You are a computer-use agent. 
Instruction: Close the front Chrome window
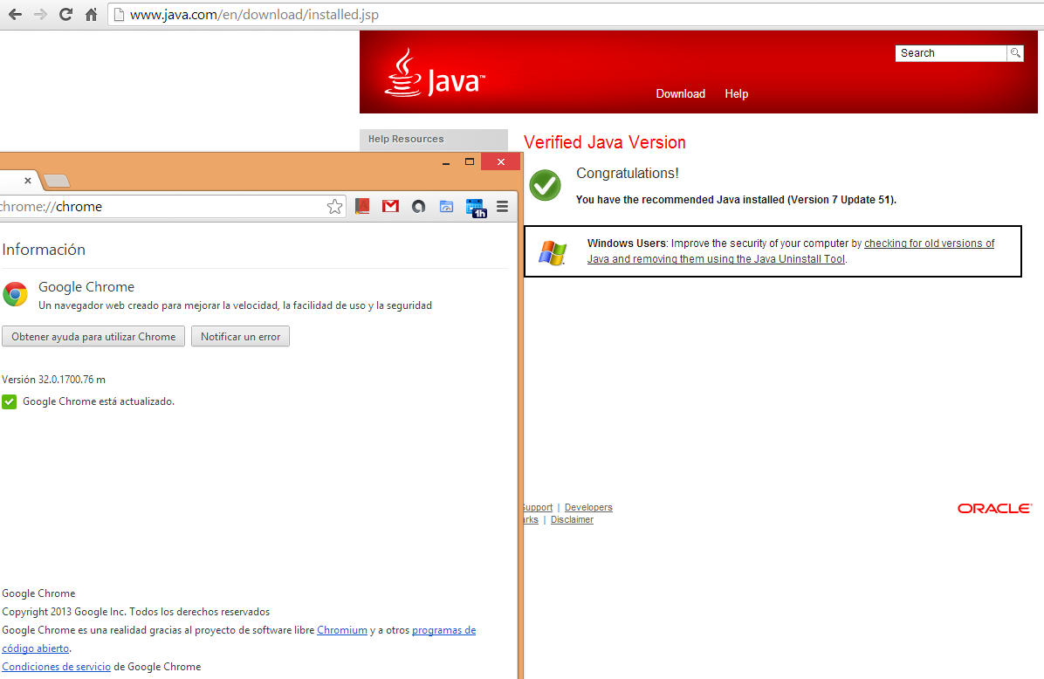(x=501, y=161)
